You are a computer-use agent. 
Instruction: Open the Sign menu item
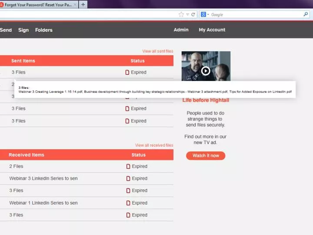[23, 30]
